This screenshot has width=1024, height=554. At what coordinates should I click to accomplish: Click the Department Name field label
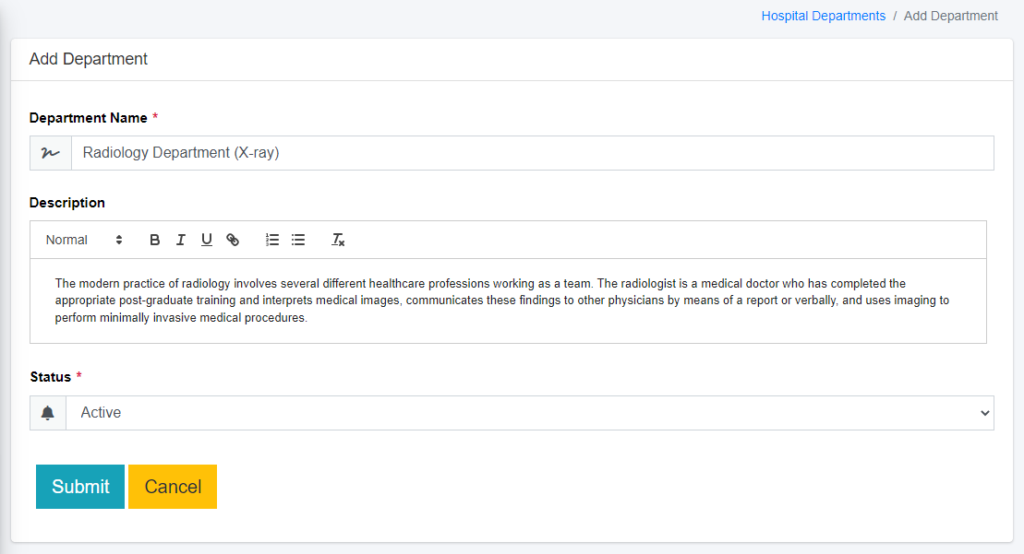89,118
